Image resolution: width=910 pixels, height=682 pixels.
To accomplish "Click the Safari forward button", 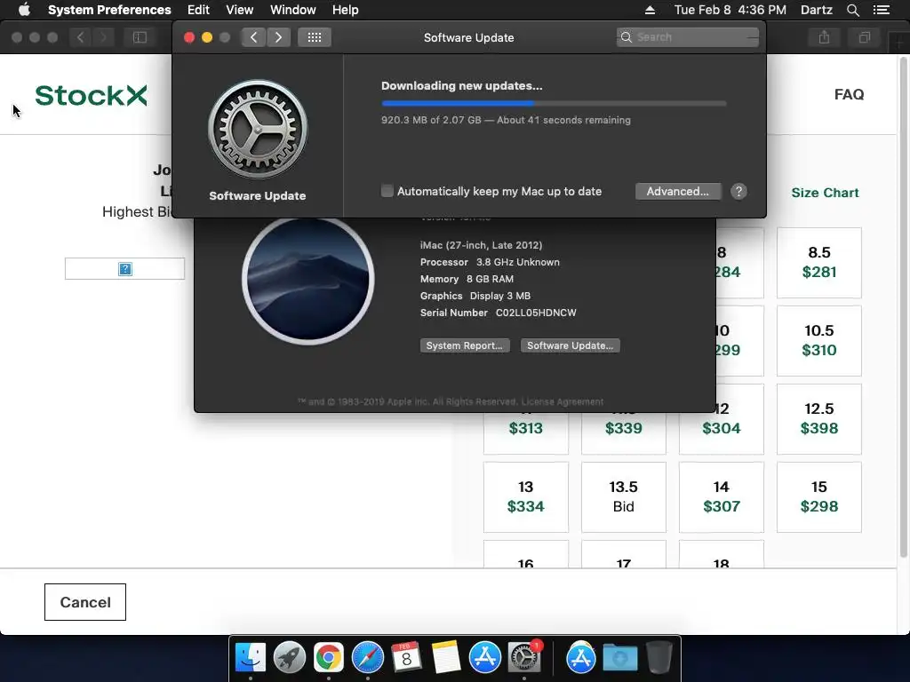I will [103, 37].
